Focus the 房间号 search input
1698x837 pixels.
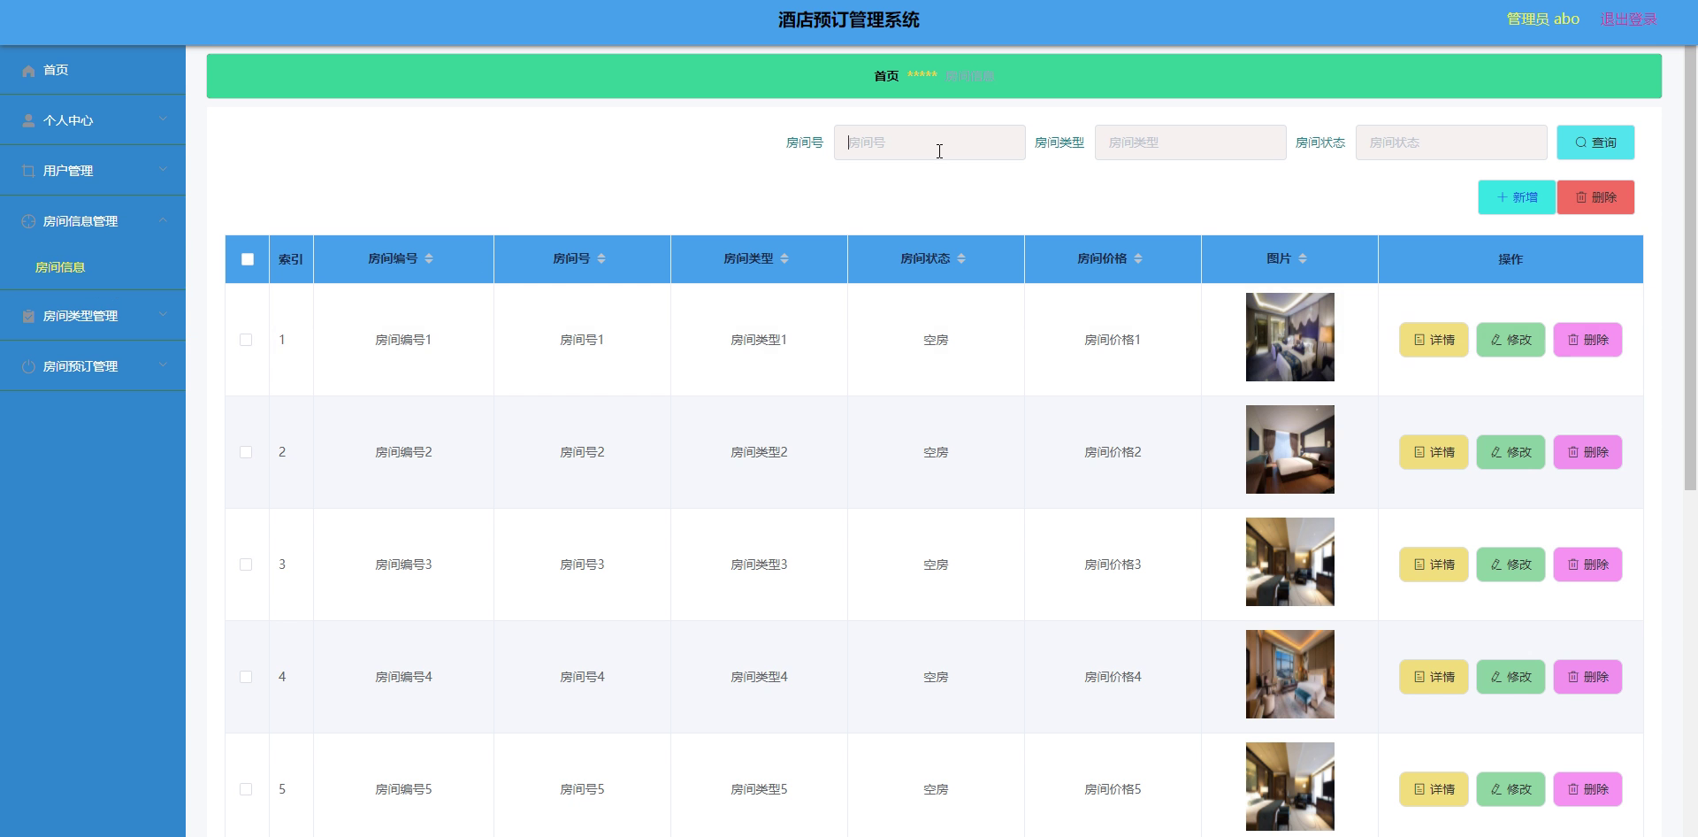pyautogui.click(x=929, y=142)
